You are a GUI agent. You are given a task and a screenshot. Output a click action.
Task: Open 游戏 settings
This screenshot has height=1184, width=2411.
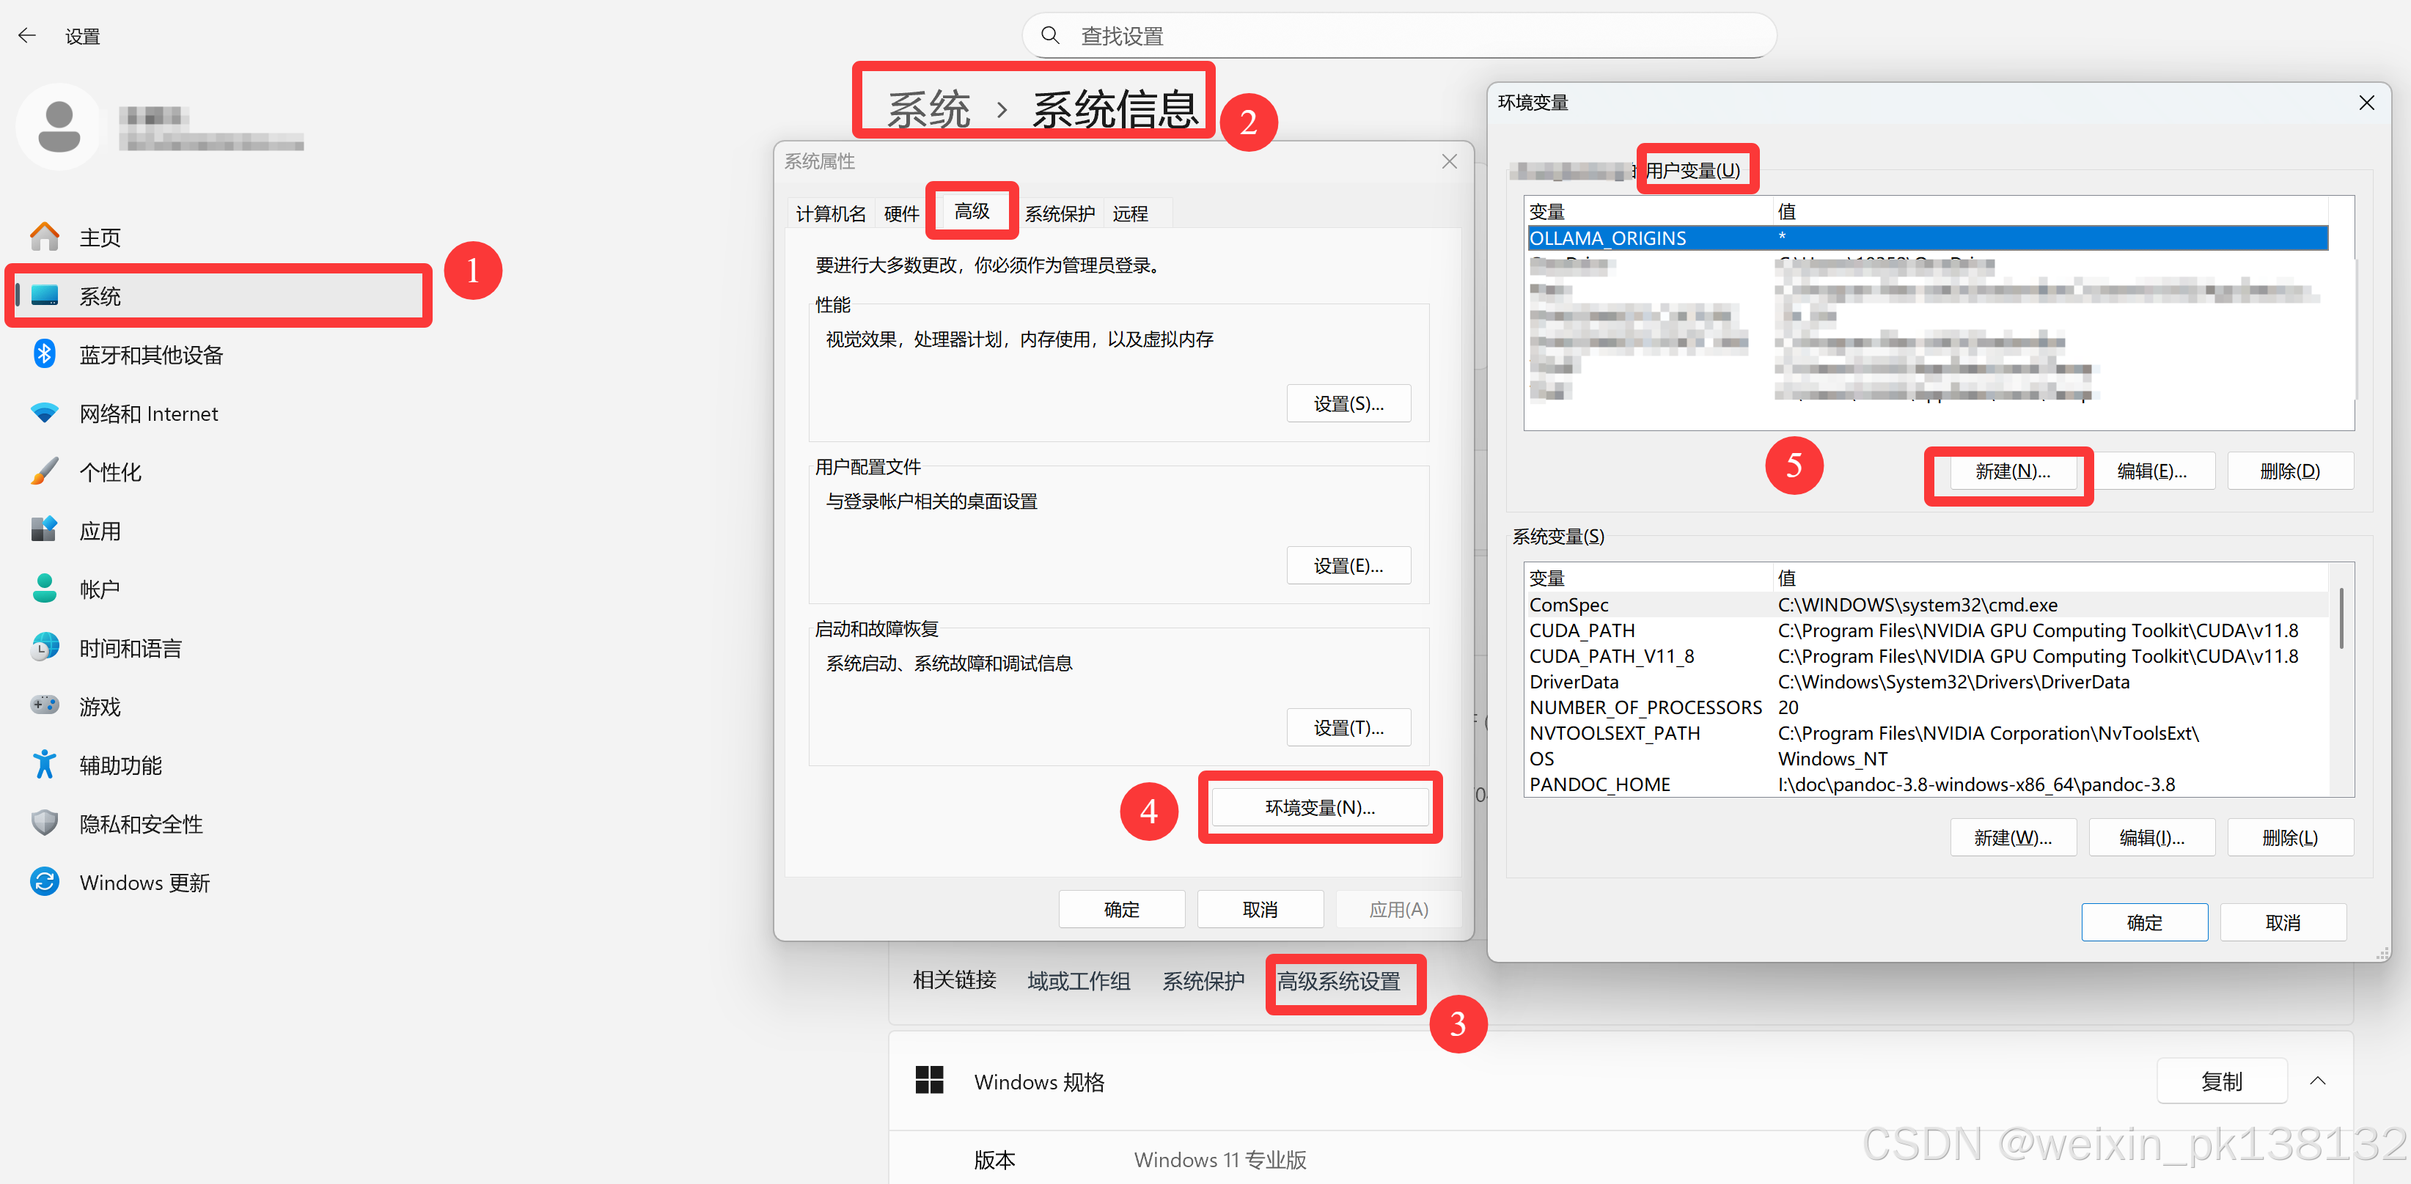(98, 706)
